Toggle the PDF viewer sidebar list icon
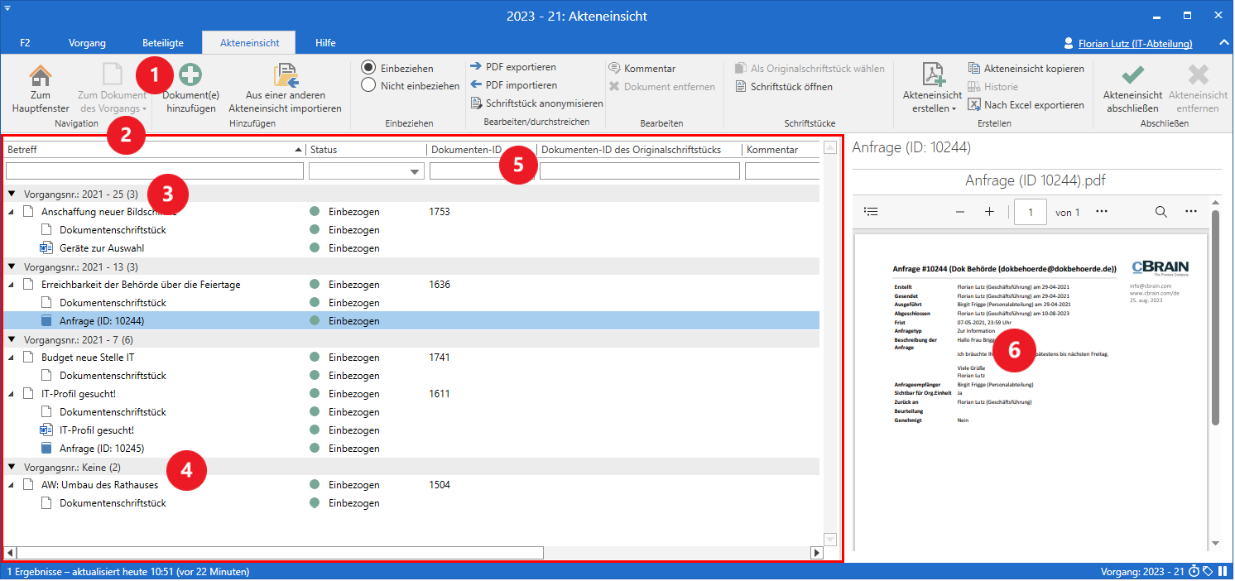Screen dimensions: 1235x581 coord(871,212)
